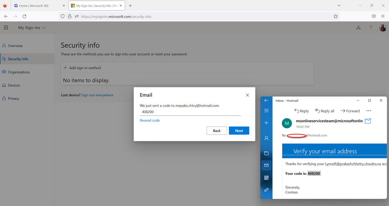This screenshot has width=389, height=206.
Task: Open folders icon in Mail sidebar
Action: point(266,153)
